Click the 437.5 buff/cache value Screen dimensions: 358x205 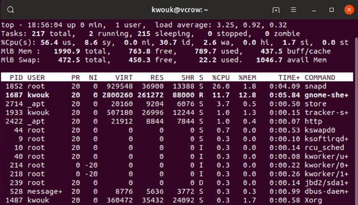(x=271, y=51)
